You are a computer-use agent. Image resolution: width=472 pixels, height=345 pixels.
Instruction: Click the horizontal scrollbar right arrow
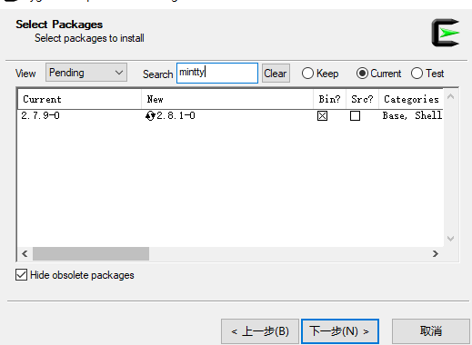(436, 253)
